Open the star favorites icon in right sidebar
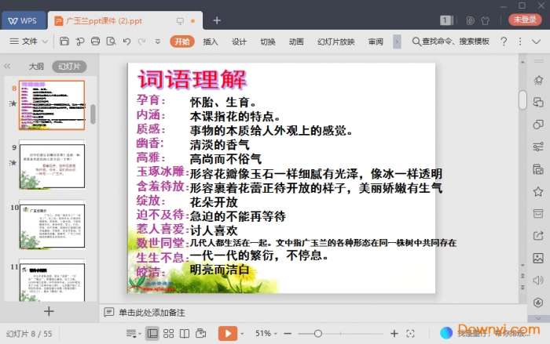The width and height of the screenshot is (550, 344). coord(538,192)
